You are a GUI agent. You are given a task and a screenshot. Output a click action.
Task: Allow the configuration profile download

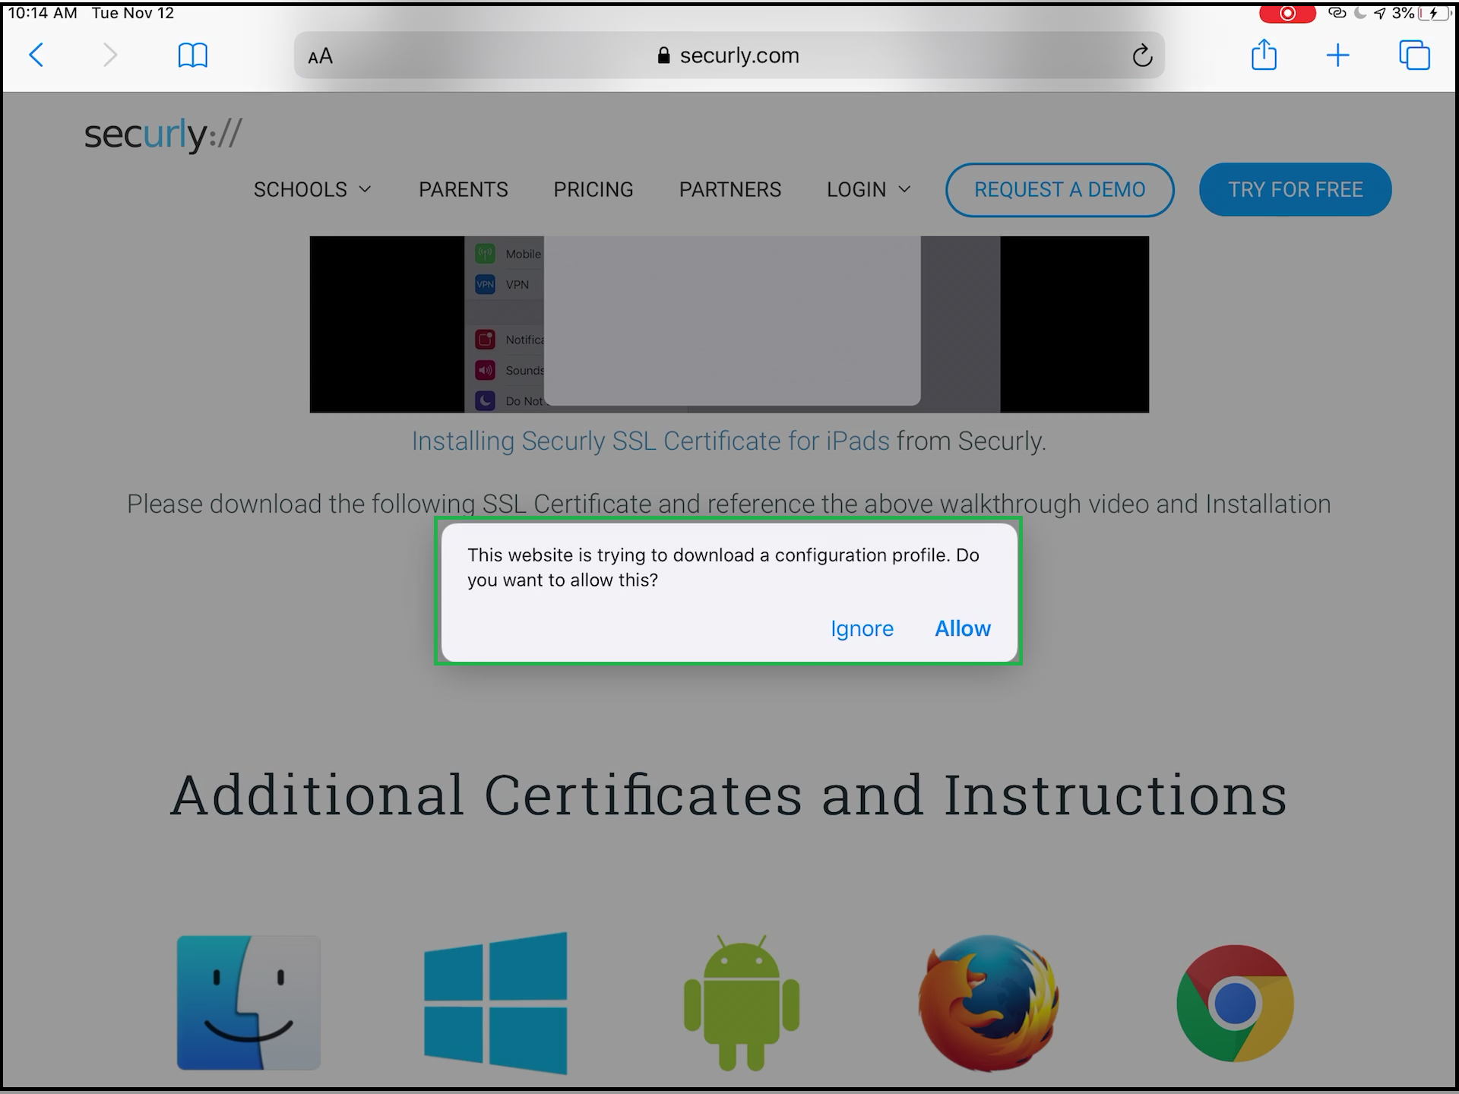(x=963, y=628)
